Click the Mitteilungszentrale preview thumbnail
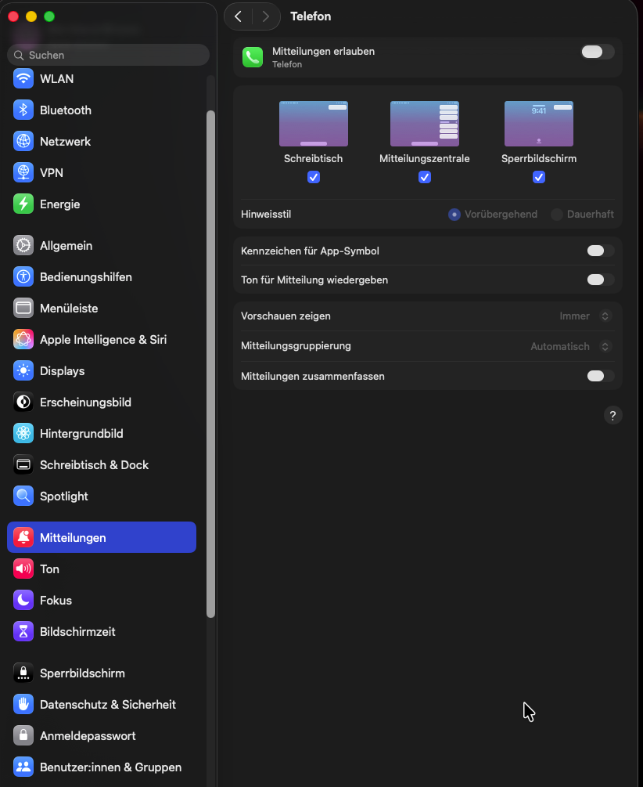The height and width of the screenshot is (787, 643). (x=424, y=124)
